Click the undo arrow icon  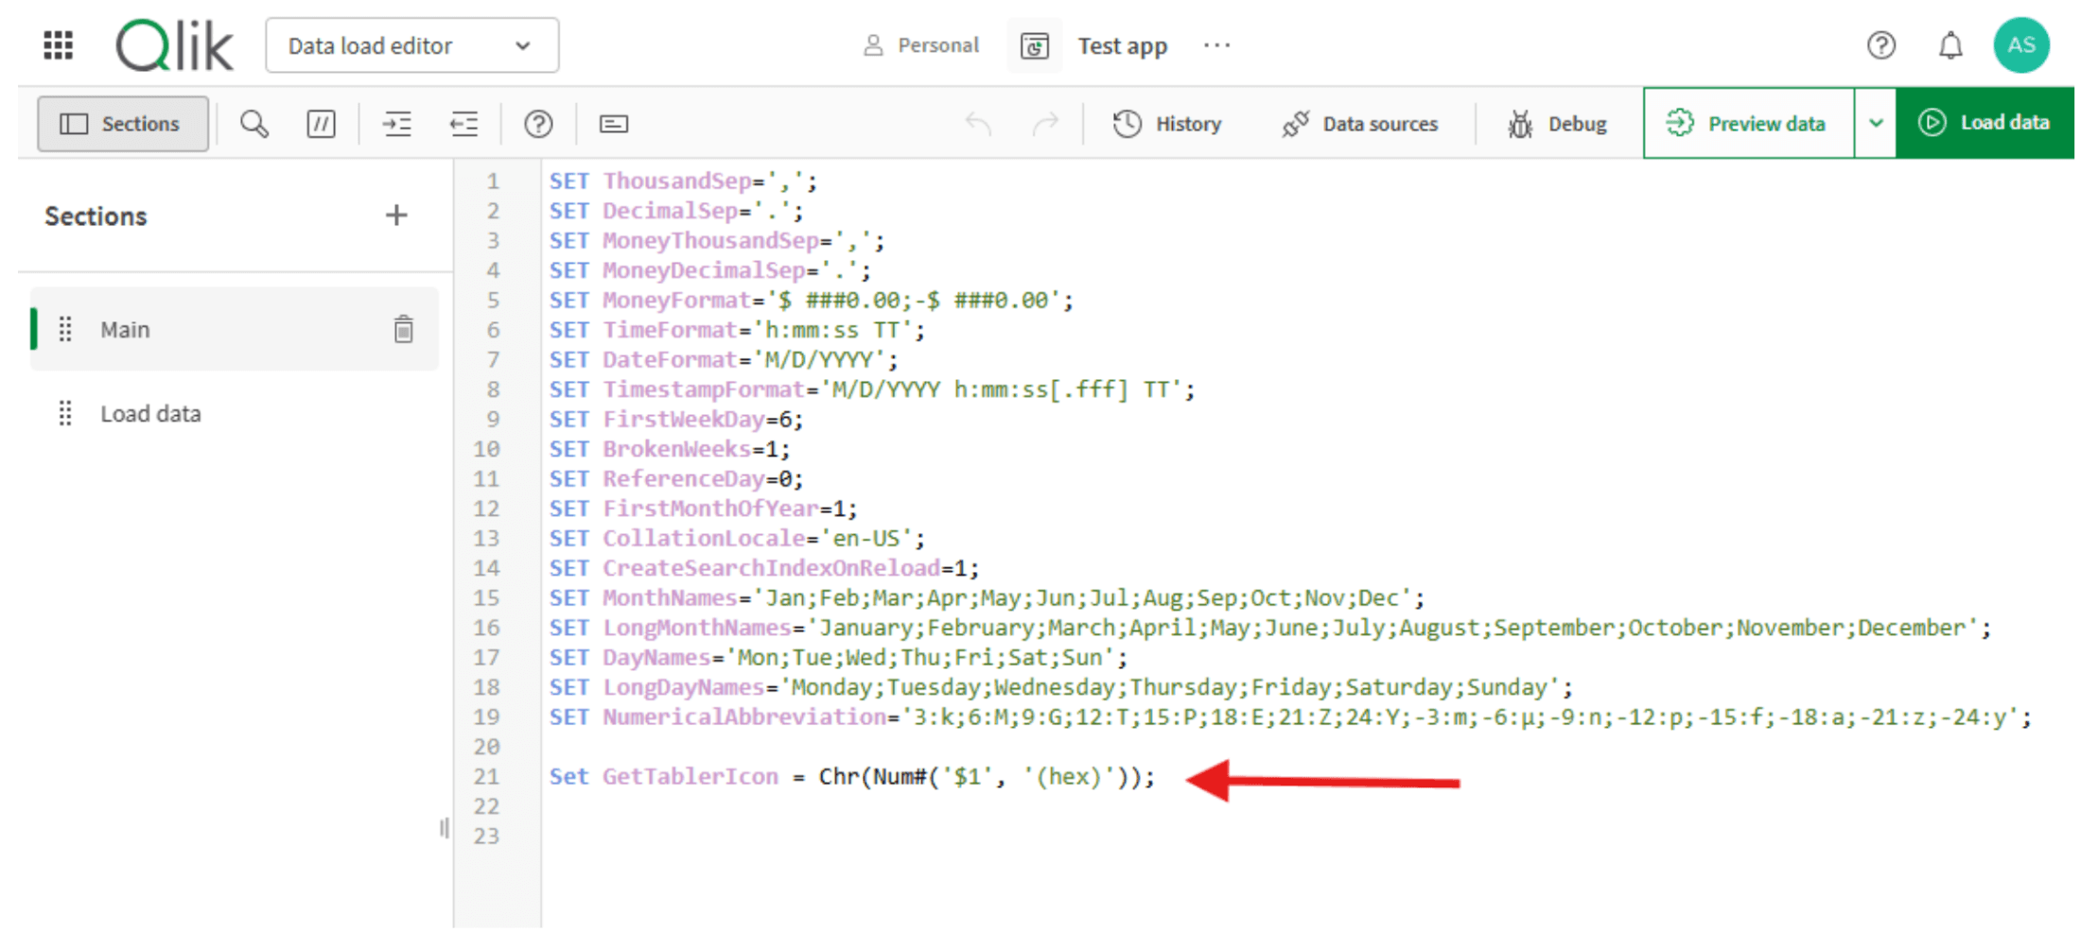[978, 124]
